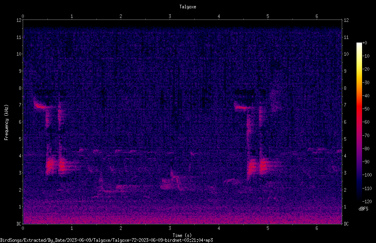Click the second bright 7 kHz call before five seconds
Screen dimensions: 376x243
coord(242,107)
